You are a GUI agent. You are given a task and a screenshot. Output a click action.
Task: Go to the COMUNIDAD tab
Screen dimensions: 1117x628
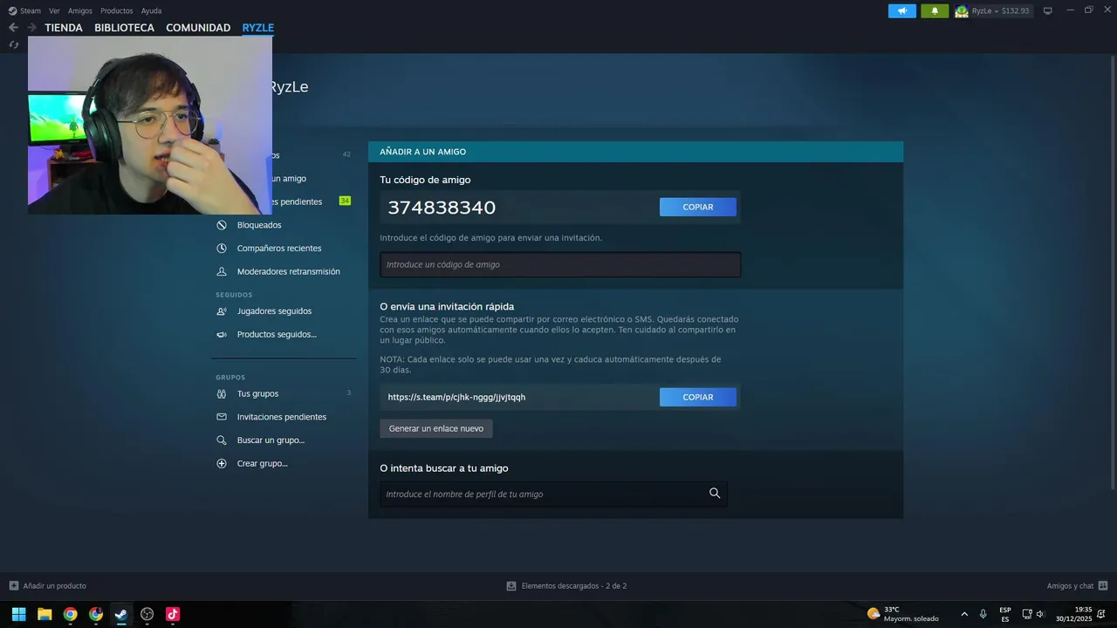pos(198,28)
